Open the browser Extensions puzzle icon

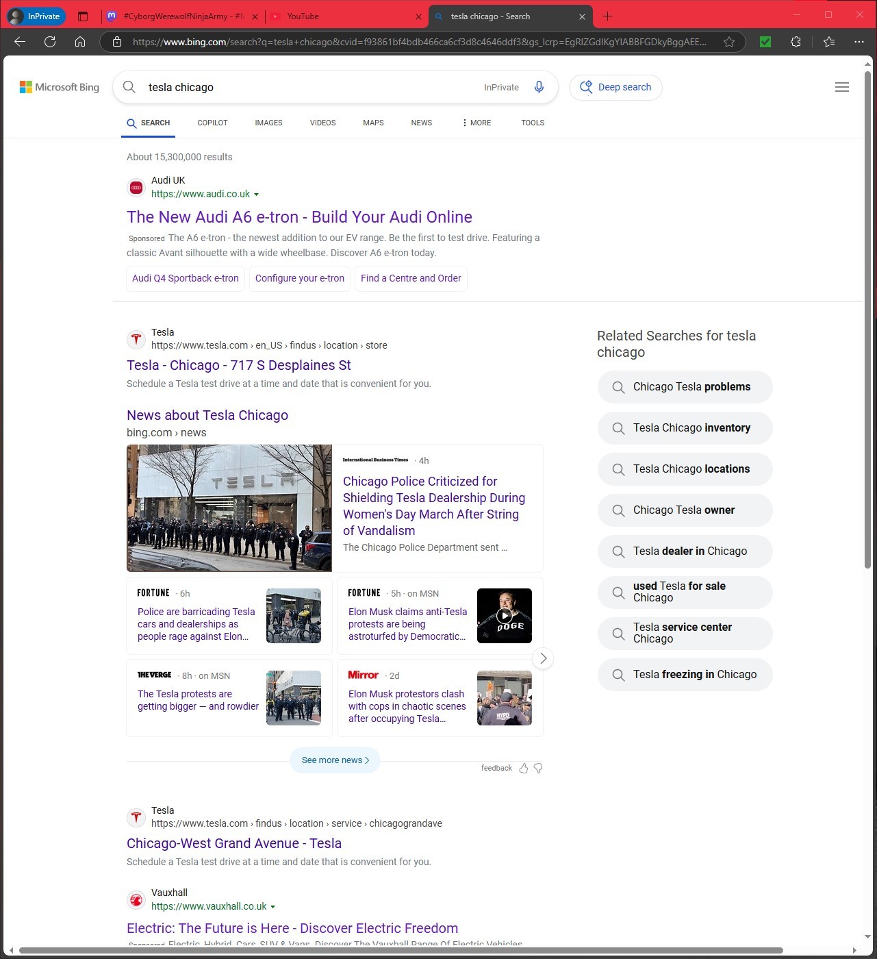click(x=796, y=42)
